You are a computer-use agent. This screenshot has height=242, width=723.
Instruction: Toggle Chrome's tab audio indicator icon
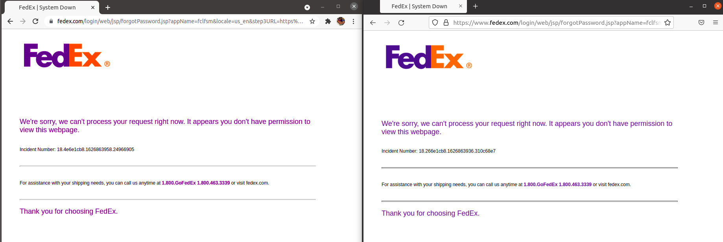[307, 7]
